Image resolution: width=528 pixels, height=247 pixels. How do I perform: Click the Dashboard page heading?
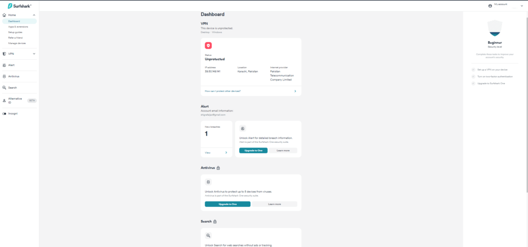coord(212,14)
